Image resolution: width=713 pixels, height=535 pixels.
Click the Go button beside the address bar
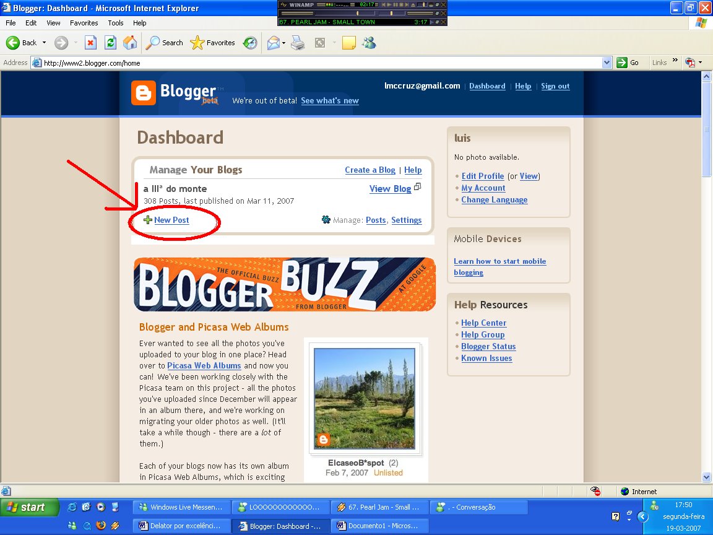click(628, 63)
